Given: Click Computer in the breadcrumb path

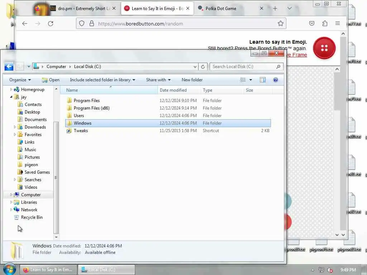Looking at the screenshot, I should tap(56, 67).
